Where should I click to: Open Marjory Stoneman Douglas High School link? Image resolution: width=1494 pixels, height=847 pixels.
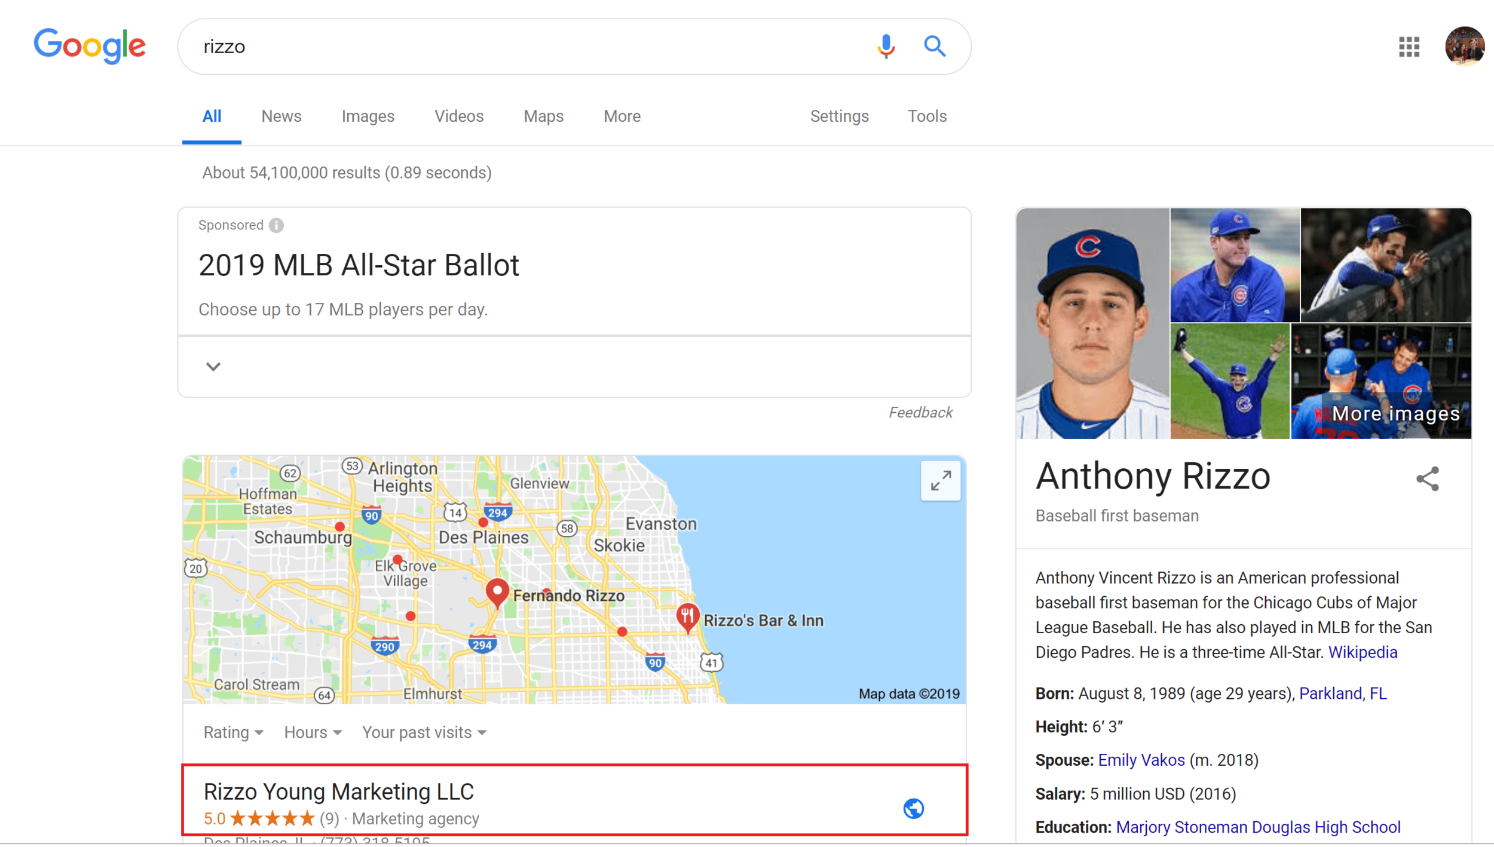tap(1258, 827)
